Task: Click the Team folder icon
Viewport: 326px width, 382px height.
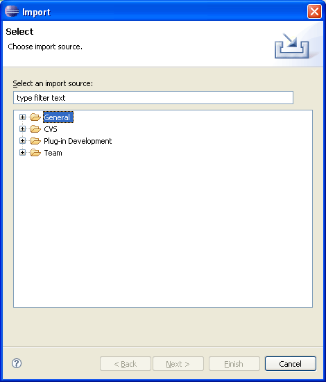Action: tap(35, 153)
